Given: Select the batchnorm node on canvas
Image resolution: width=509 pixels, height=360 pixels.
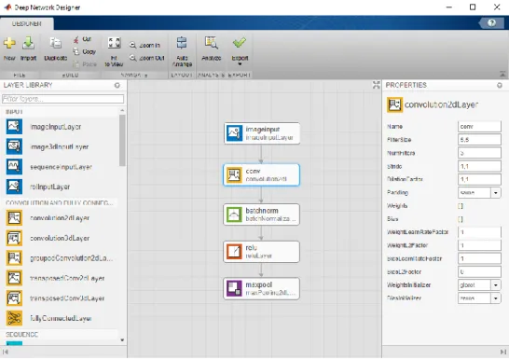Looking at the screenshot, I should (x=262, y=215).
